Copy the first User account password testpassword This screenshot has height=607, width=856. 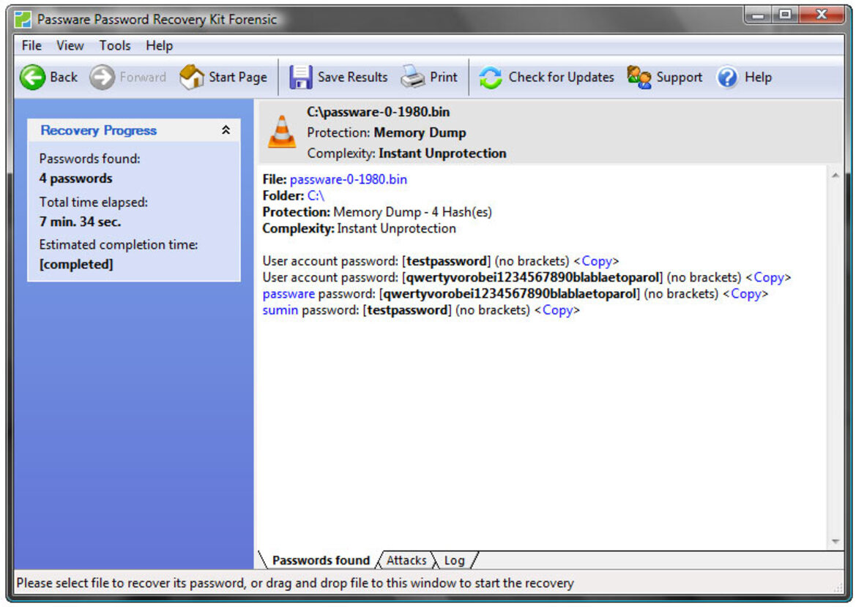pyautogui.click(x=597, y=261)
